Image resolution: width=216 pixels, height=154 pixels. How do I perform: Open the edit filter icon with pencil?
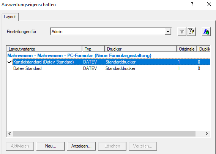pyautogui.click(x=191, y=32)
